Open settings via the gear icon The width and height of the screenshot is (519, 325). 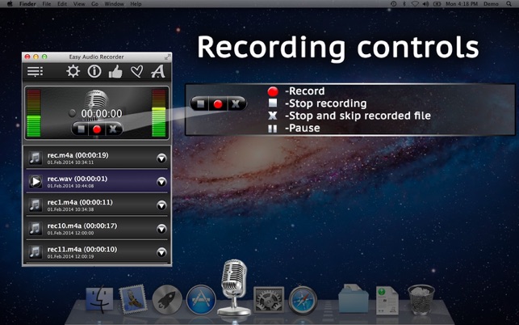click(73, 71)
